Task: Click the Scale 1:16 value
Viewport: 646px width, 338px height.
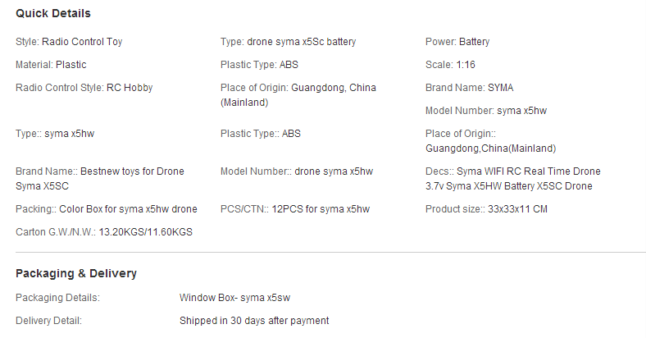Action: click(x=466, y=65)
